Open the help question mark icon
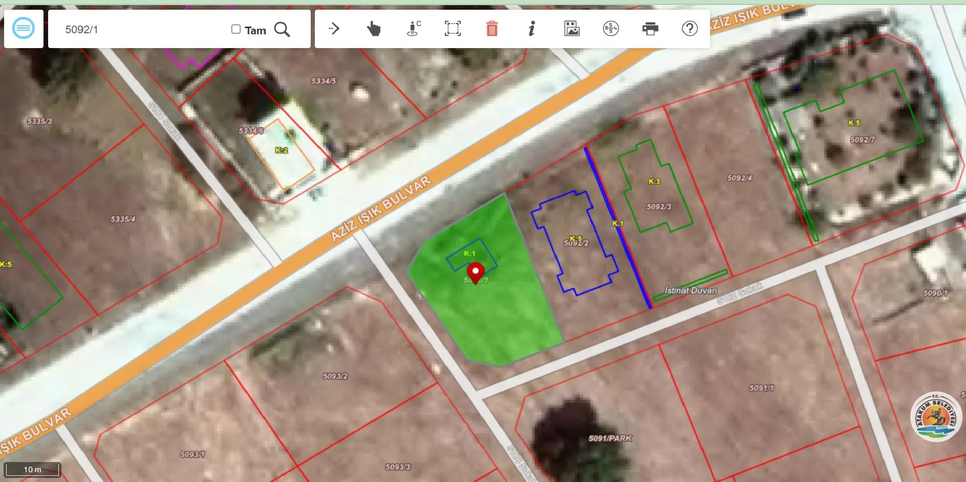The height and width of the screenshot is (482, 966). [690, 28]
